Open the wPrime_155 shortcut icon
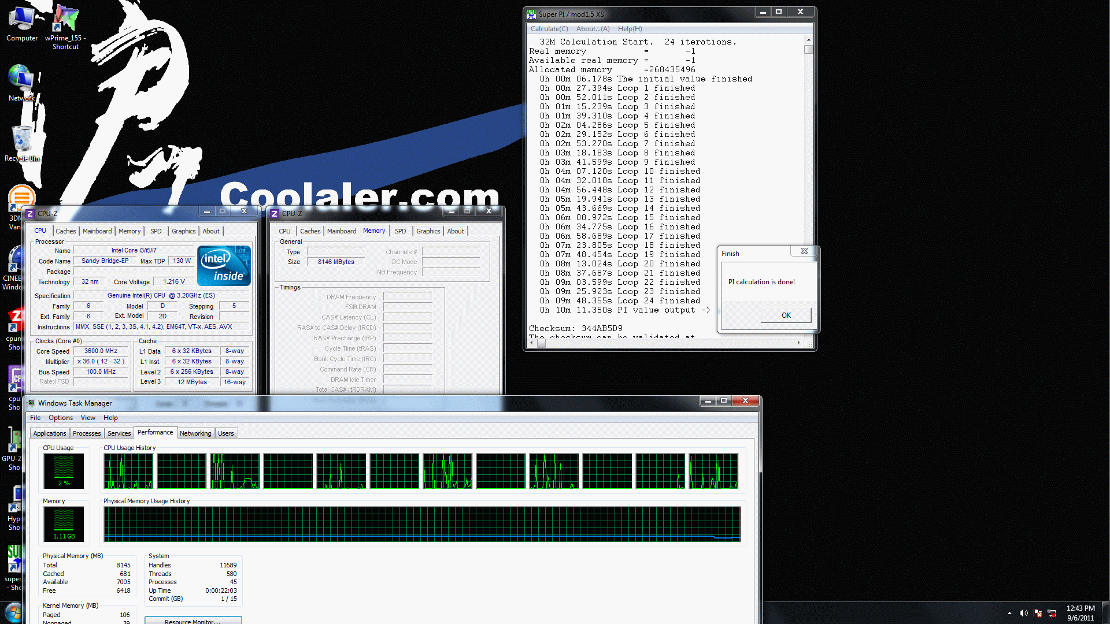The image size is (1110, 624). tap(65, 27)
